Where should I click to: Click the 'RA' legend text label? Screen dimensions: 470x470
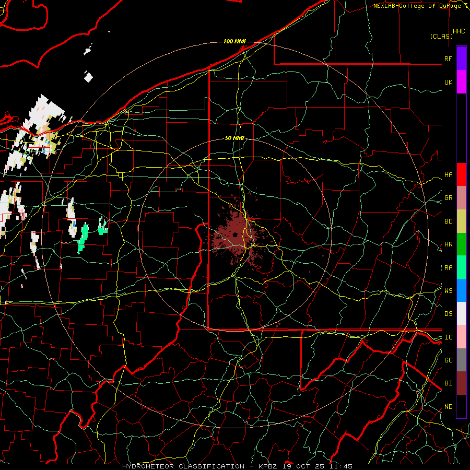tap(449, 268)
